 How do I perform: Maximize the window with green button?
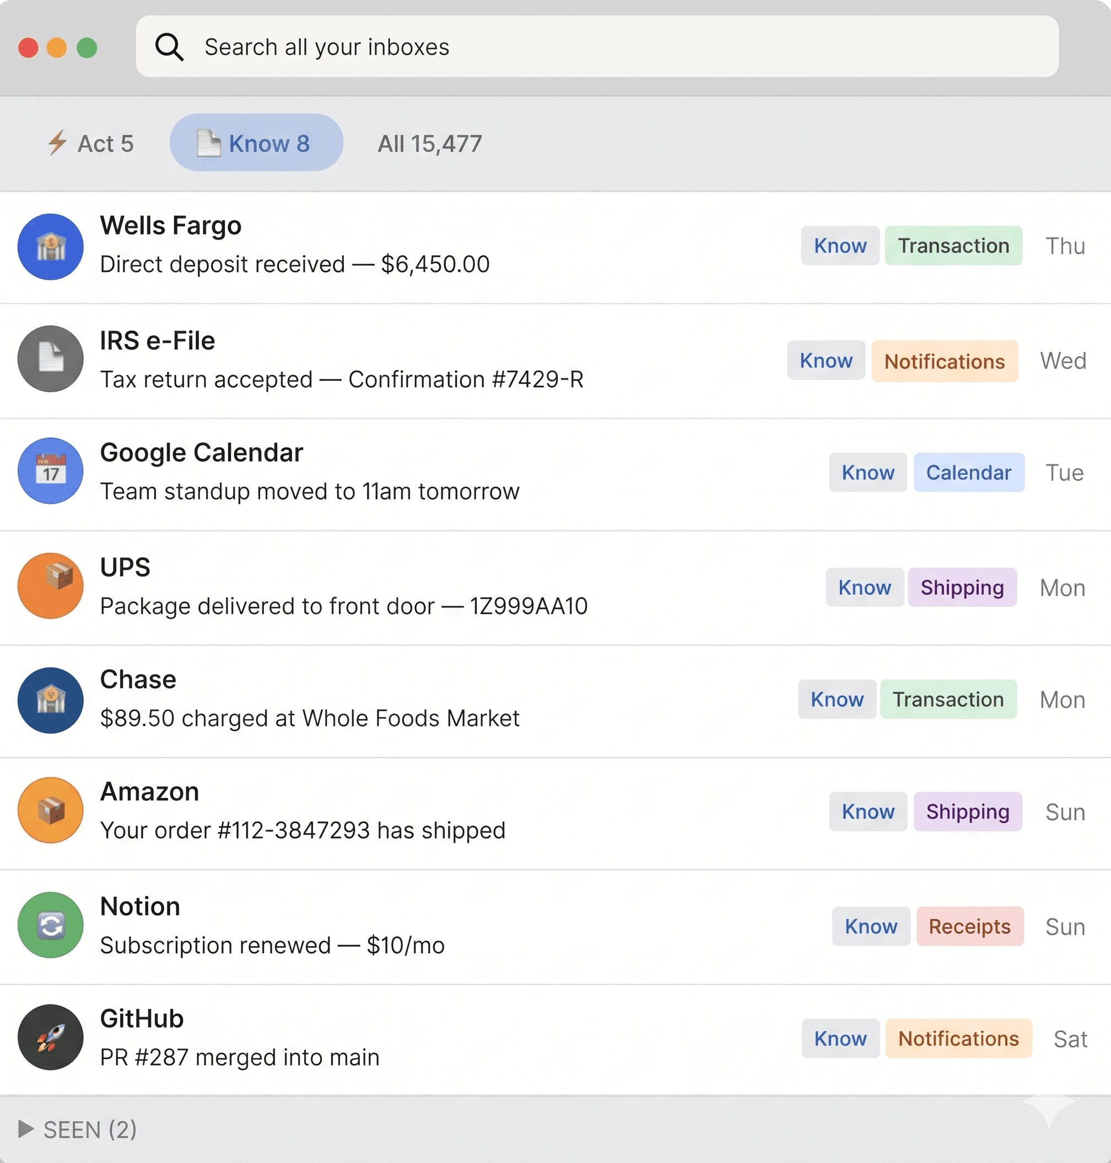pos(87,47)
